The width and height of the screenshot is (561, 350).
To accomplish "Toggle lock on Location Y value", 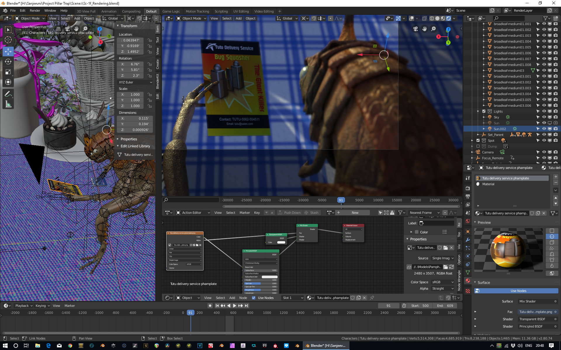I will click(150, 46).
